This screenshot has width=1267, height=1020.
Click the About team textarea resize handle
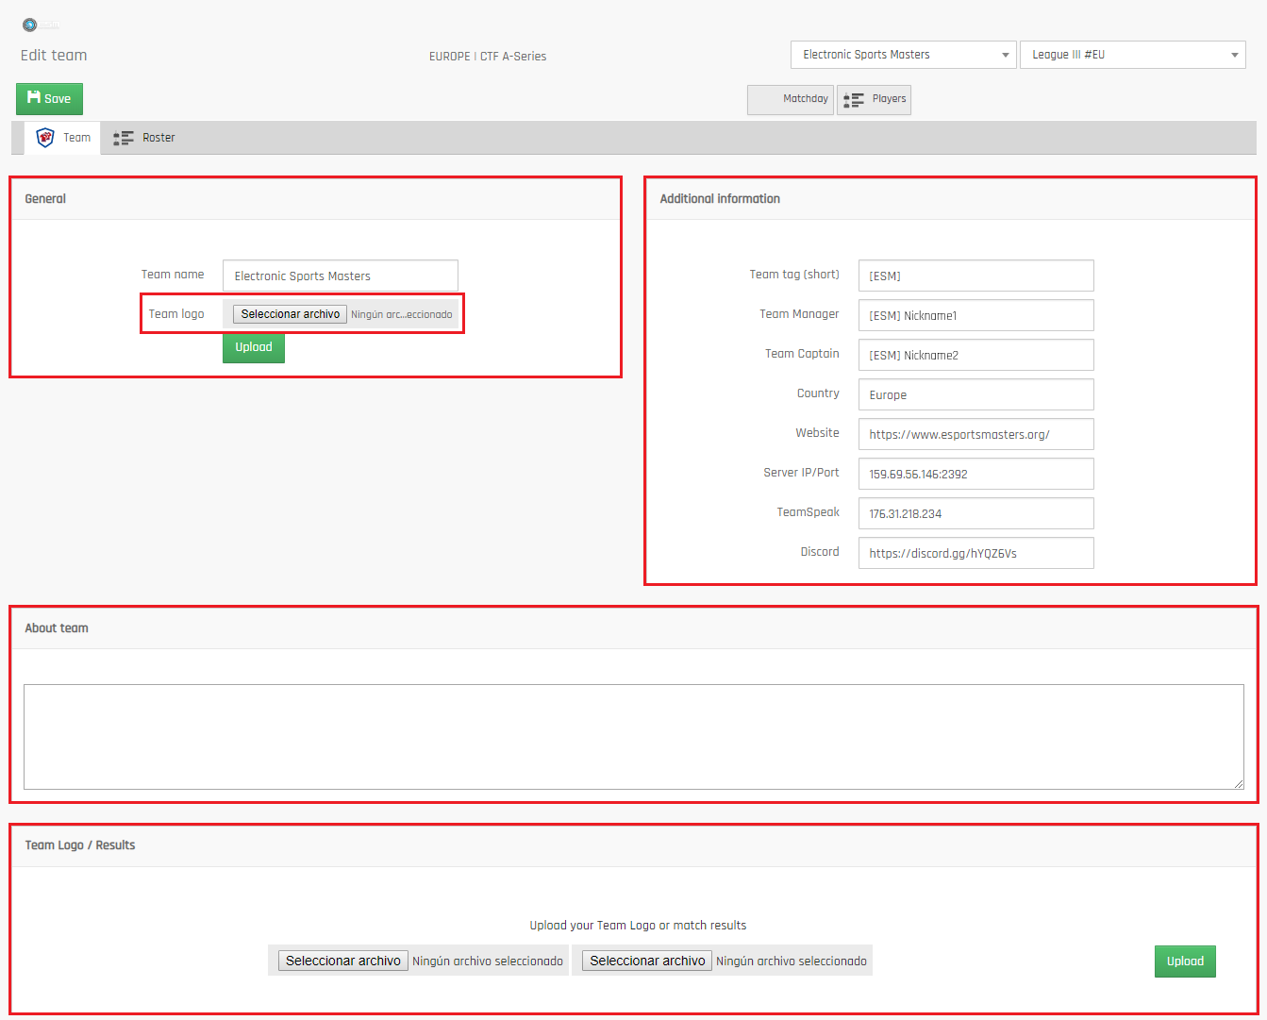click(x=1239, y=784)
